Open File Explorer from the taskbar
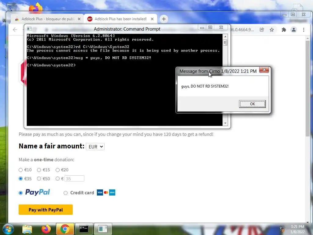This screenshot has width=313, height=235. [x=27, y=229]
